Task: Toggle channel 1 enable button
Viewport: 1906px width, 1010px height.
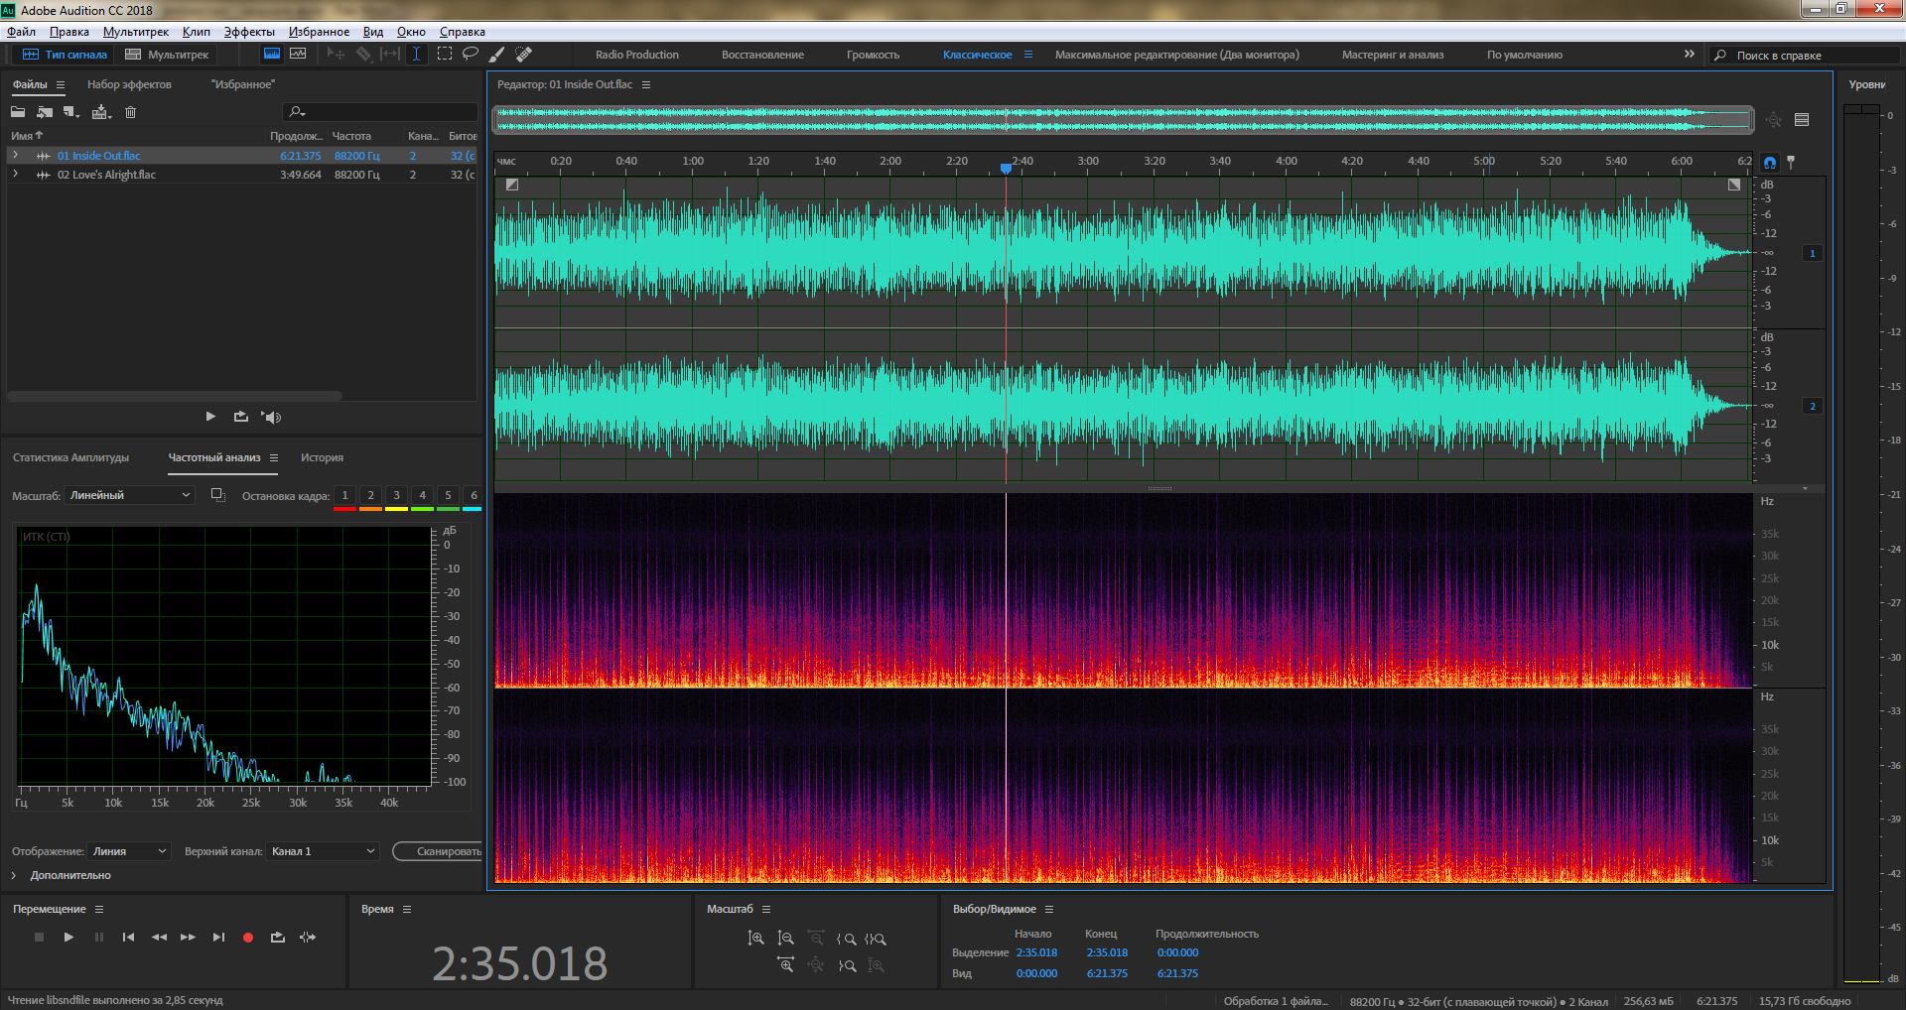Action: coord(1812,254)
